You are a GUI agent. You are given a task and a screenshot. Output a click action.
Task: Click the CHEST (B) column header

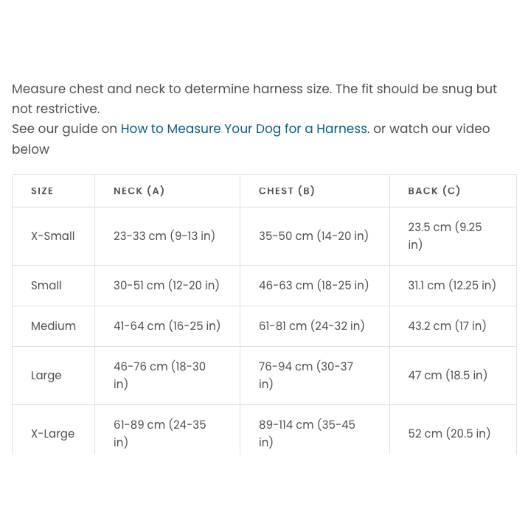pyautogui.click(x=287, y=191)
